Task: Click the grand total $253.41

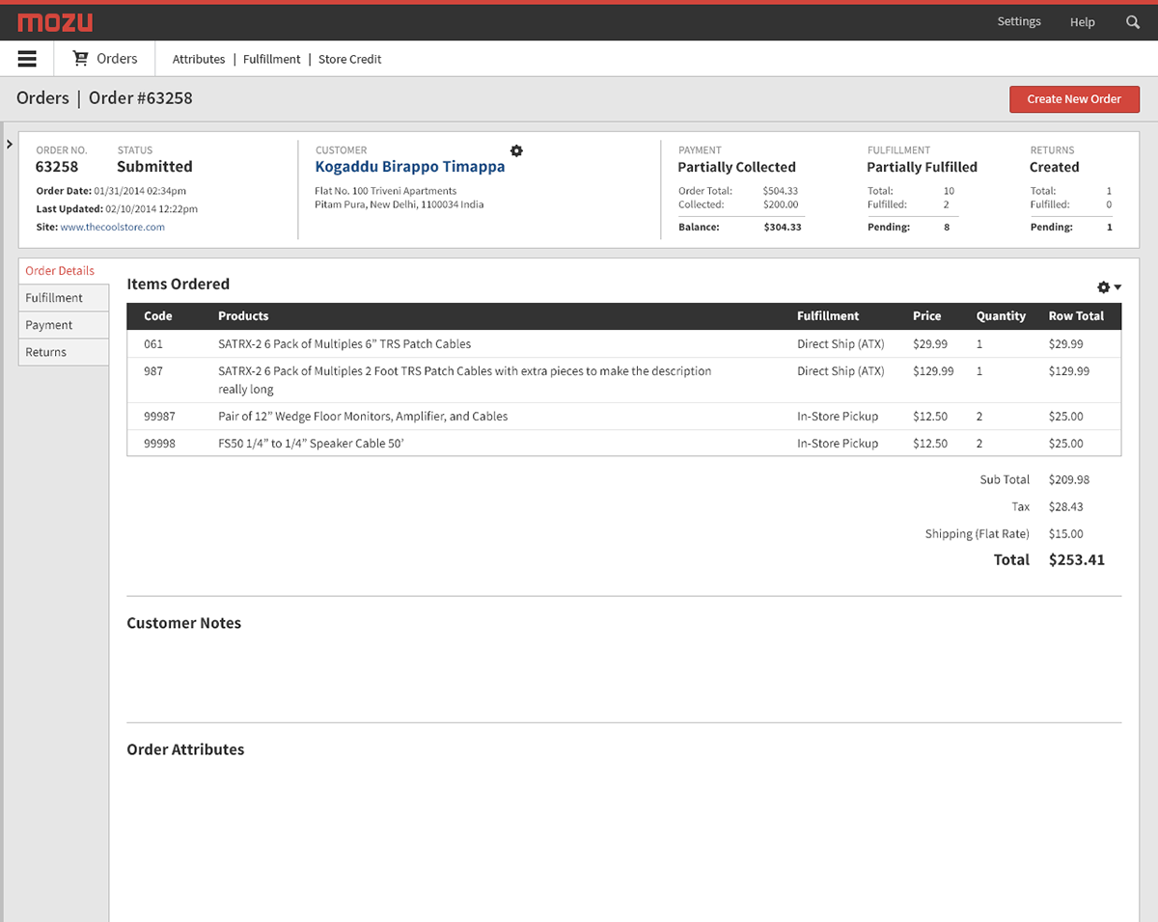Action: point(1076,559)
